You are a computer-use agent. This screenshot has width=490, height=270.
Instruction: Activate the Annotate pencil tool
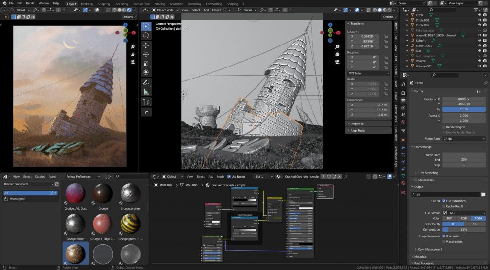pyautogui.click(x=146, y=82)
